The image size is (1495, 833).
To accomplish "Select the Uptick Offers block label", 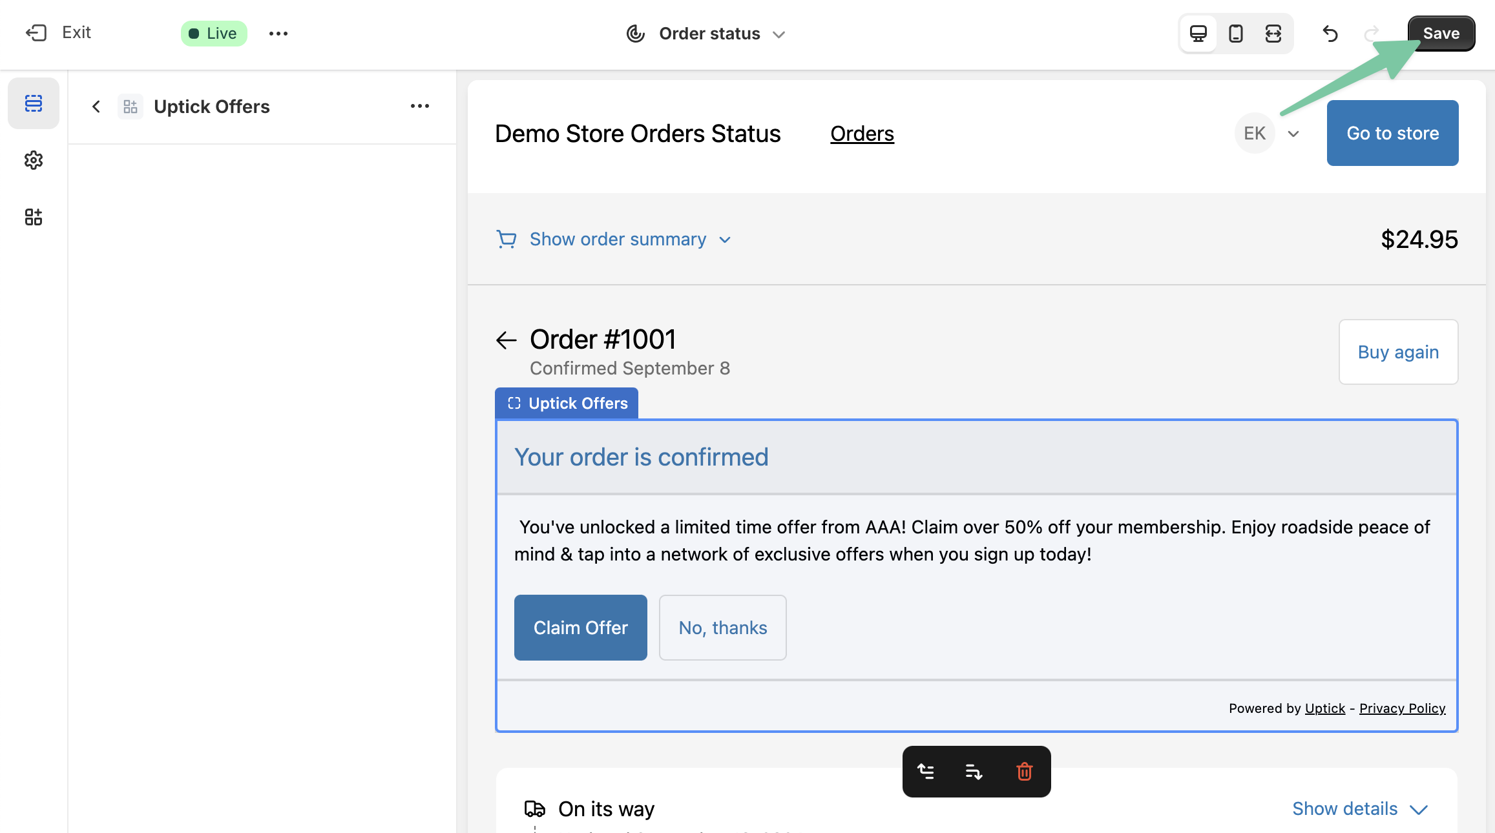I will tap(567, 403).
